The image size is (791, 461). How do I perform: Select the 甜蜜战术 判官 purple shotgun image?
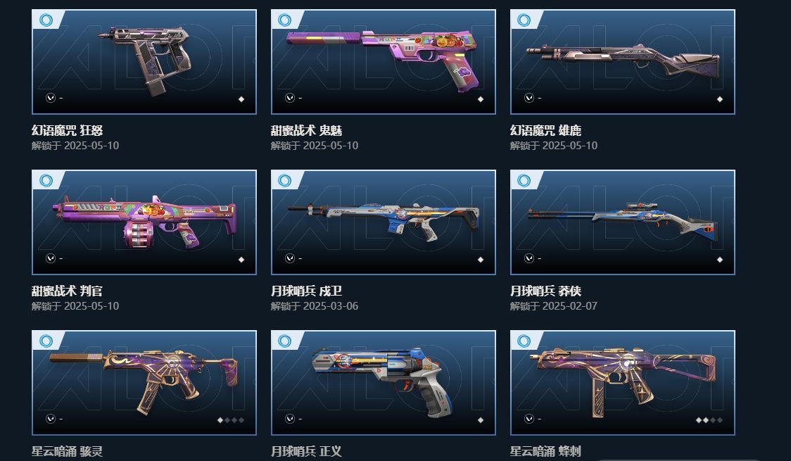pos(144,222)
